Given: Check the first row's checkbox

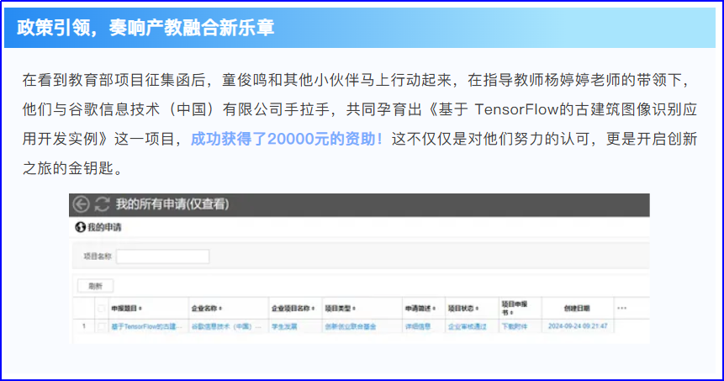Looking at the screenshot, I should pos(101,325).
